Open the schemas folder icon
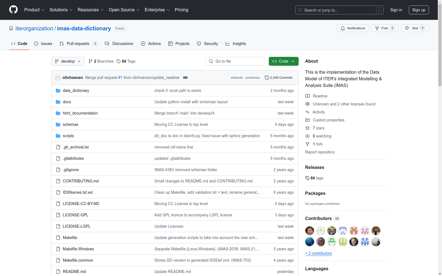The height and width of the screenshot is (276, 442). 58,124
